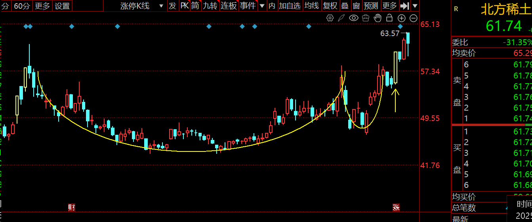Click the 北方稀土 stock name
532x222 pixels.
(506, 10)
